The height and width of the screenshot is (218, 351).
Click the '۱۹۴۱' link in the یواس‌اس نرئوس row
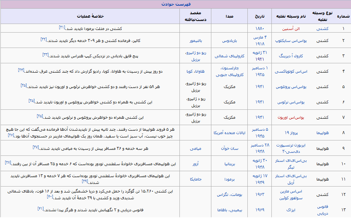tap(260, 102)
